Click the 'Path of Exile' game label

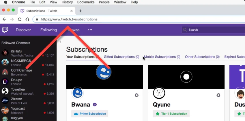[x=19, y=103]
